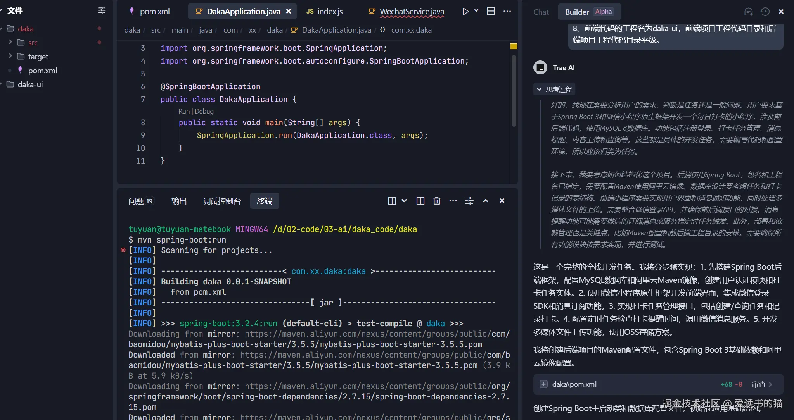Click main breadcrumb segment
The height and width of the screenshot is (420, 794).
[180, 30]
